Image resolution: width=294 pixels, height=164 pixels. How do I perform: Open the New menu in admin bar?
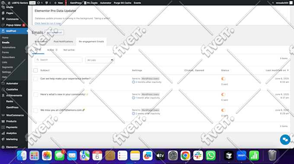(x=58, y=3)
